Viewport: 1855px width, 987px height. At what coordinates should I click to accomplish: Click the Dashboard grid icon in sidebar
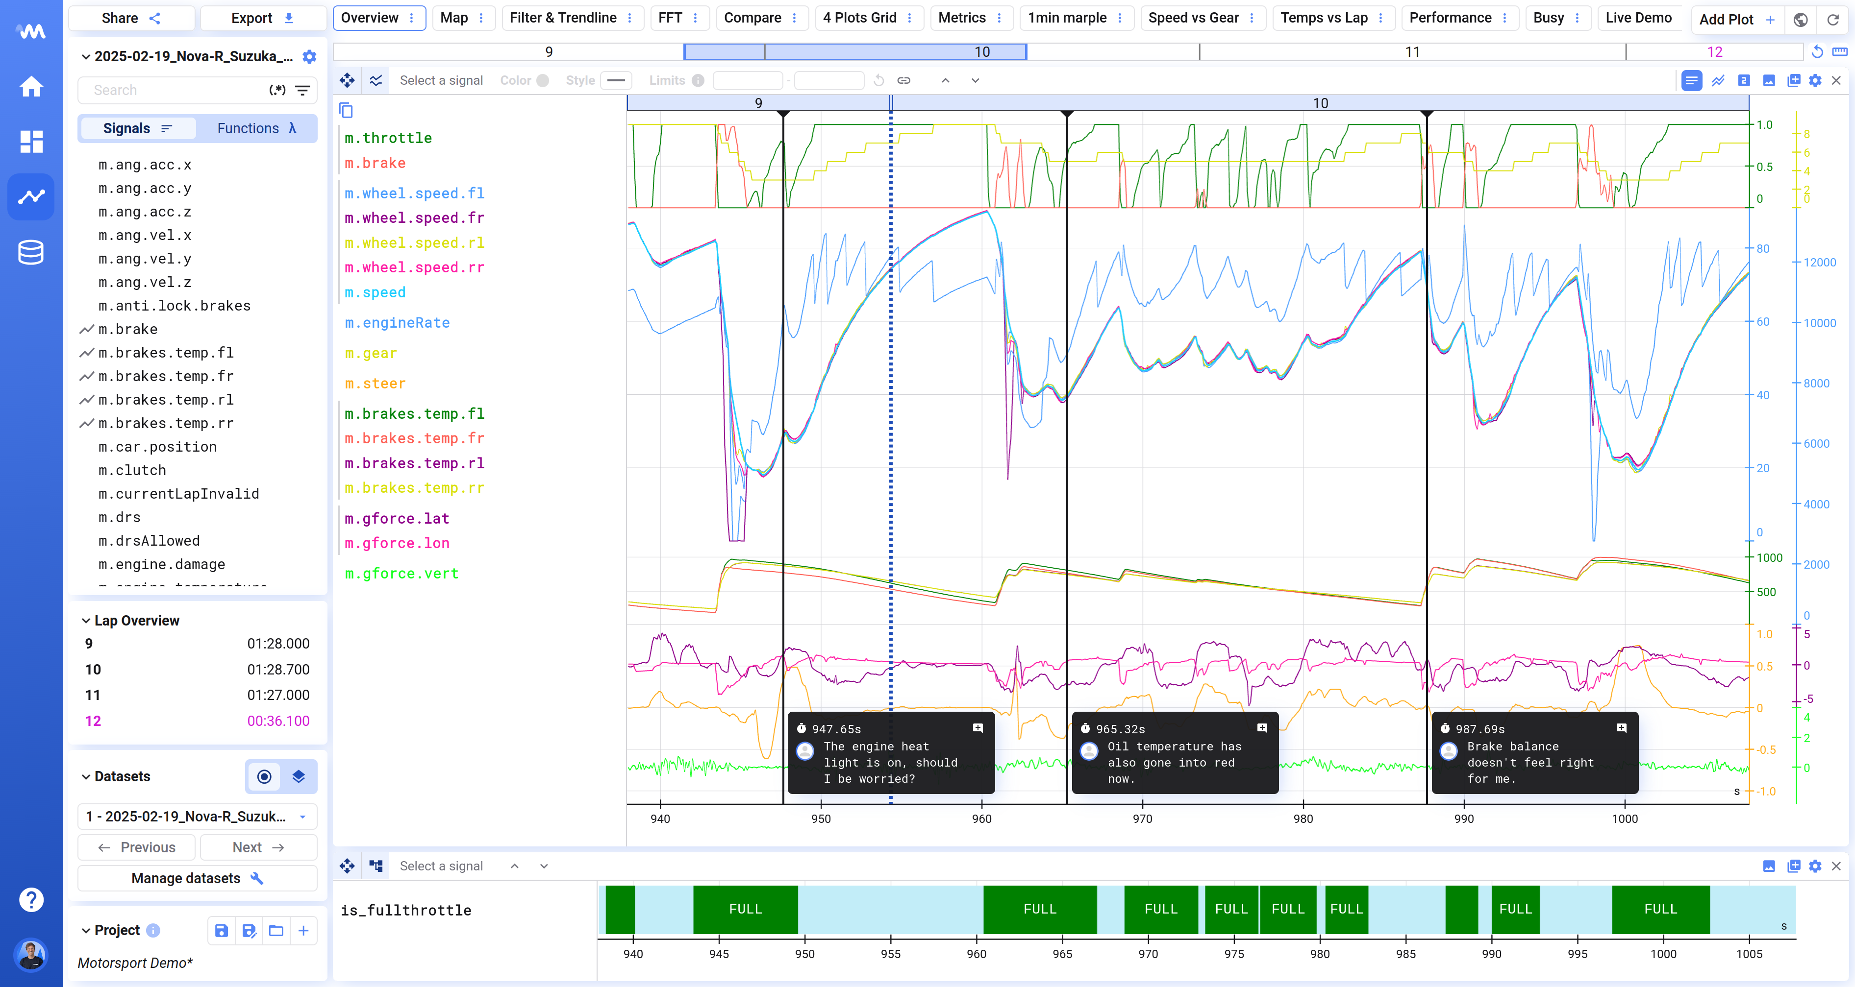coord(31,141)
